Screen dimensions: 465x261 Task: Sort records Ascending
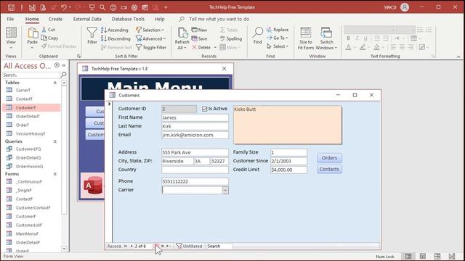pos(115,30)
